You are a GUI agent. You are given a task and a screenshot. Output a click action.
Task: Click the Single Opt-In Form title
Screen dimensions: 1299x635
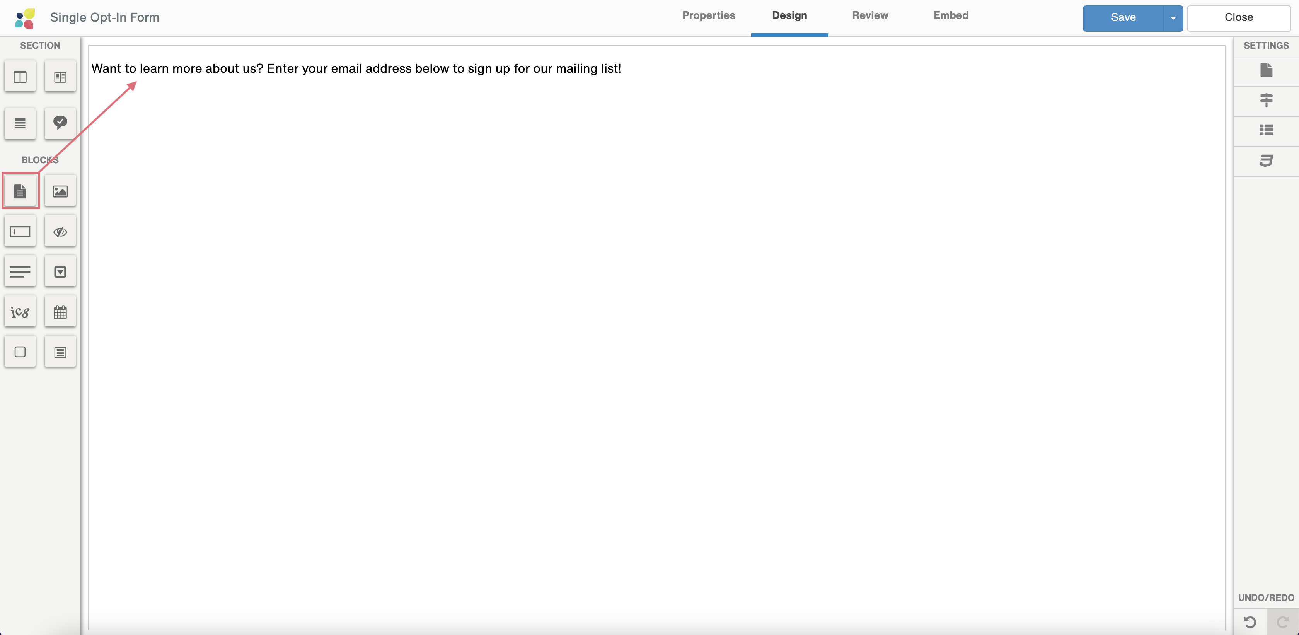click(105, 18)
